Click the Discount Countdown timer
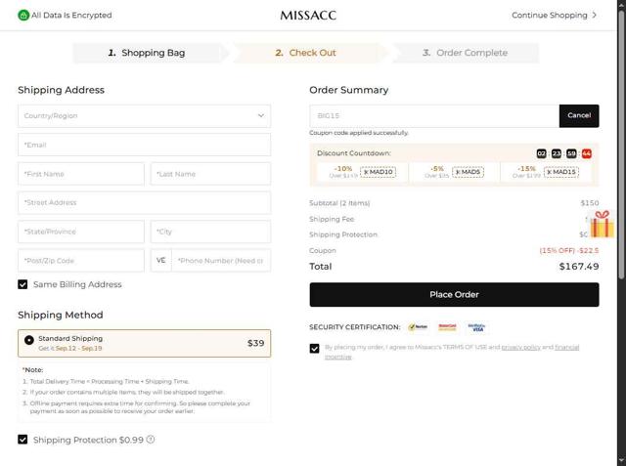The image size is (626, 466). click(x=563, y=153)
